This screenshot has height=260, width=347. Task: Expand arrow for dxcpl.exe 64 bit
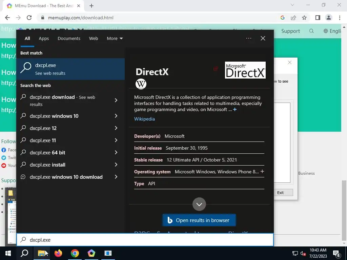tap(116, 152)
